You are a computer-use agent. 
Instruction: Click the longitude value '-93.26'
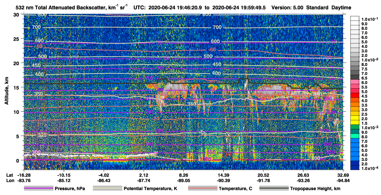(303, 181)
